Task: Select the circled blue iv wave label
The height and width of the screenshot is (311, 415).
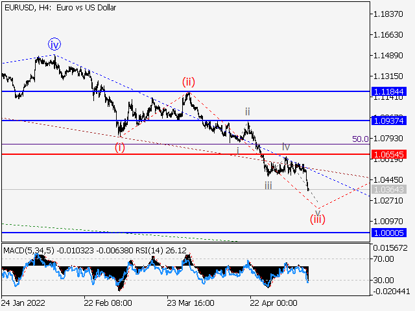Action: 54,45
